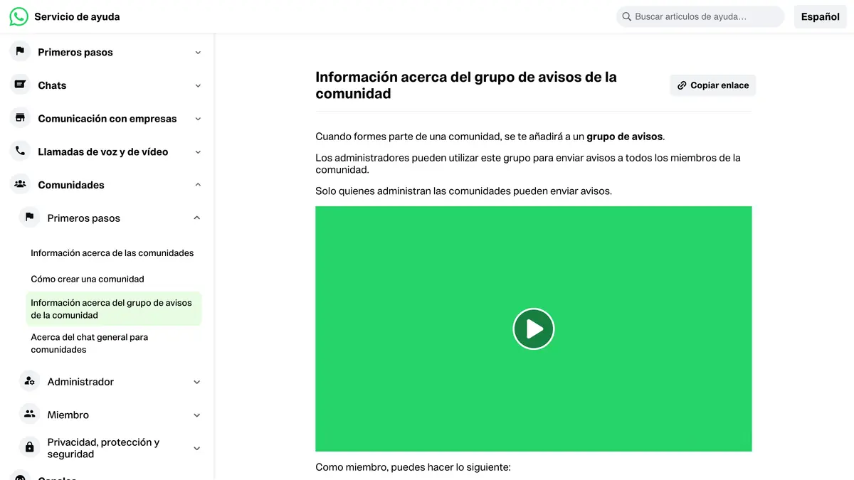The width and height of the screenshot is (854, 480).
Task: Expand the top-level Primeros pasos chevron
Action: pyautogui.click(x=198, y=53)
